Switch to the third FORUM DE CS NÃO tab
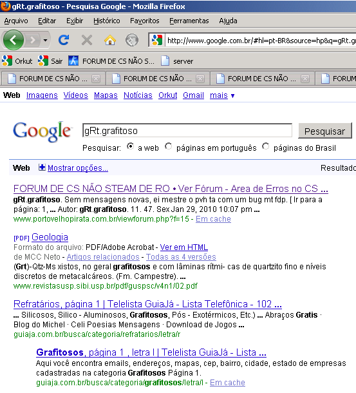Viewport: 356px width, 393px height. coord(262,79)
